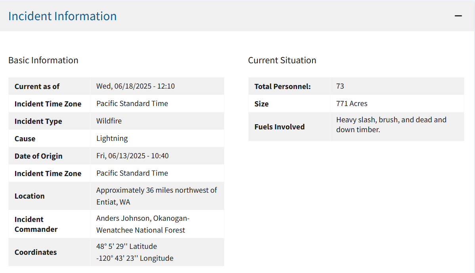Click the Wed, 06/18/2025 - 12:10 value
Image resolution: width=475 pixels, height=273 pixels.
[135, 86]
